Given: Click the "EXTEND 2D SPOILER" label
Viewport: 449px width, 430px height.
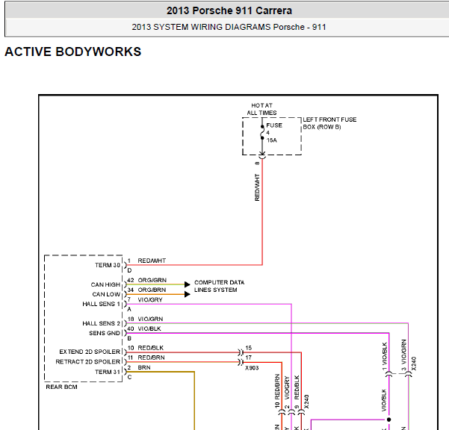Looking at the screenshot, I should click(x=90, y=352).
